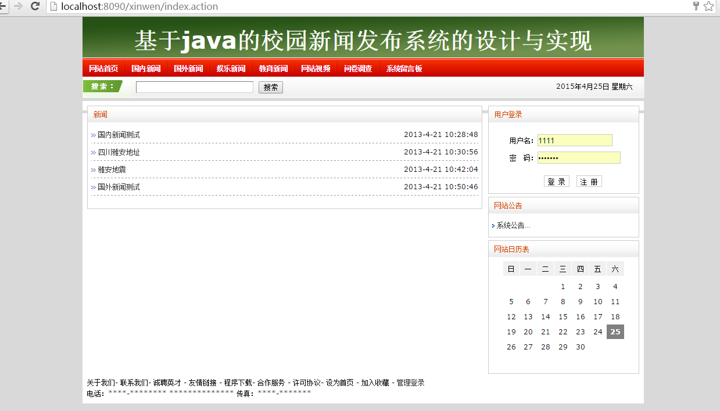Click the saved password key icon

(x=696, y=6)
